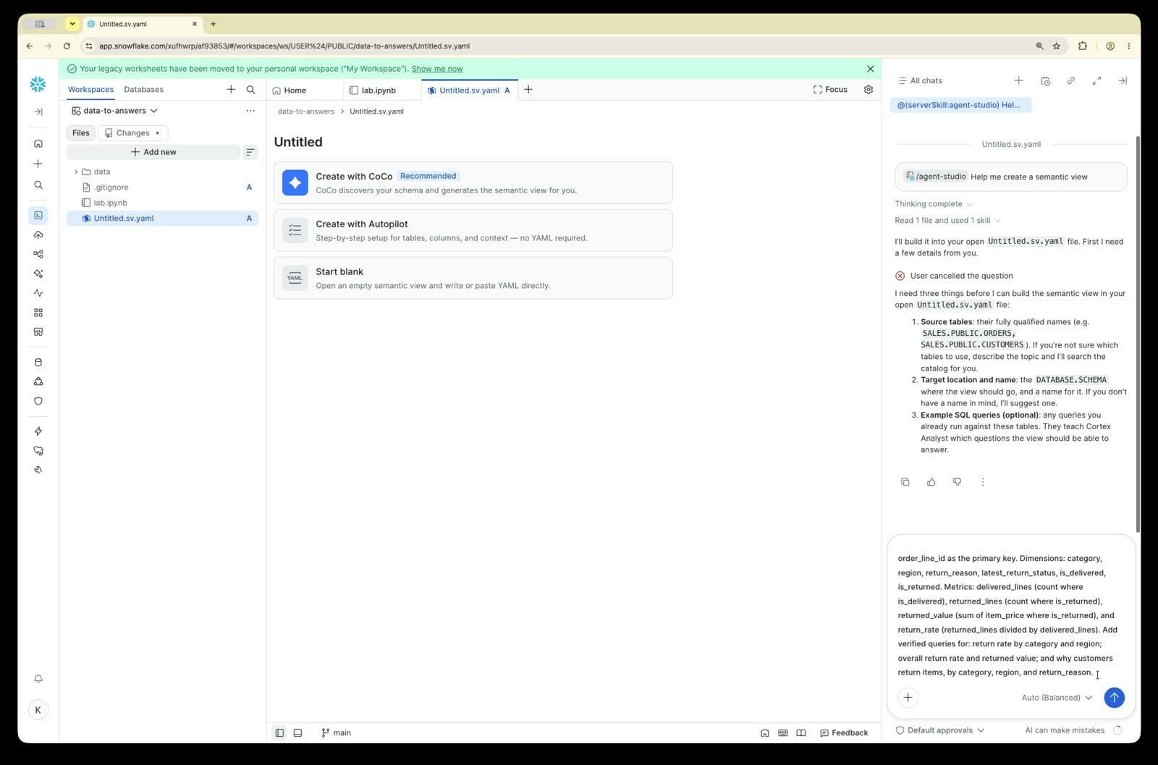This screenshot has height=765, width=1158.
Task: Add attachment in chat input
Action: [908, 698]
